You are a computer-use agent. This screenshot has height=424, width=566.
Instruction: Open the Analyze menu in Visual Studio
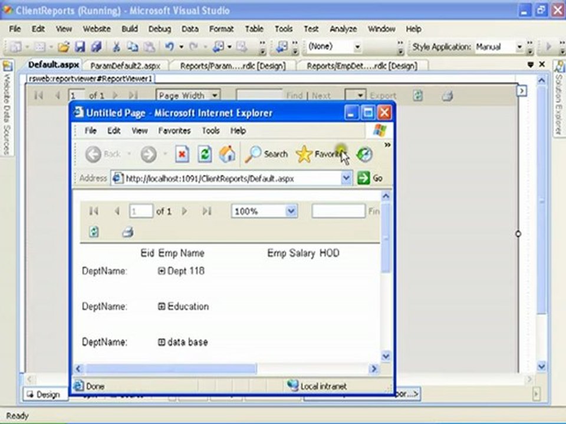coord(343,29)
